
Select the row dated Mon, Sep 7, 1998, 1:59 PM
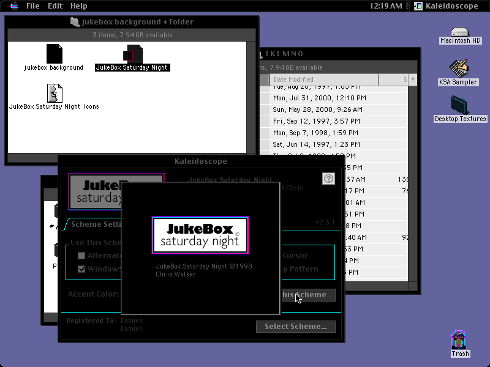click(334, 133)
